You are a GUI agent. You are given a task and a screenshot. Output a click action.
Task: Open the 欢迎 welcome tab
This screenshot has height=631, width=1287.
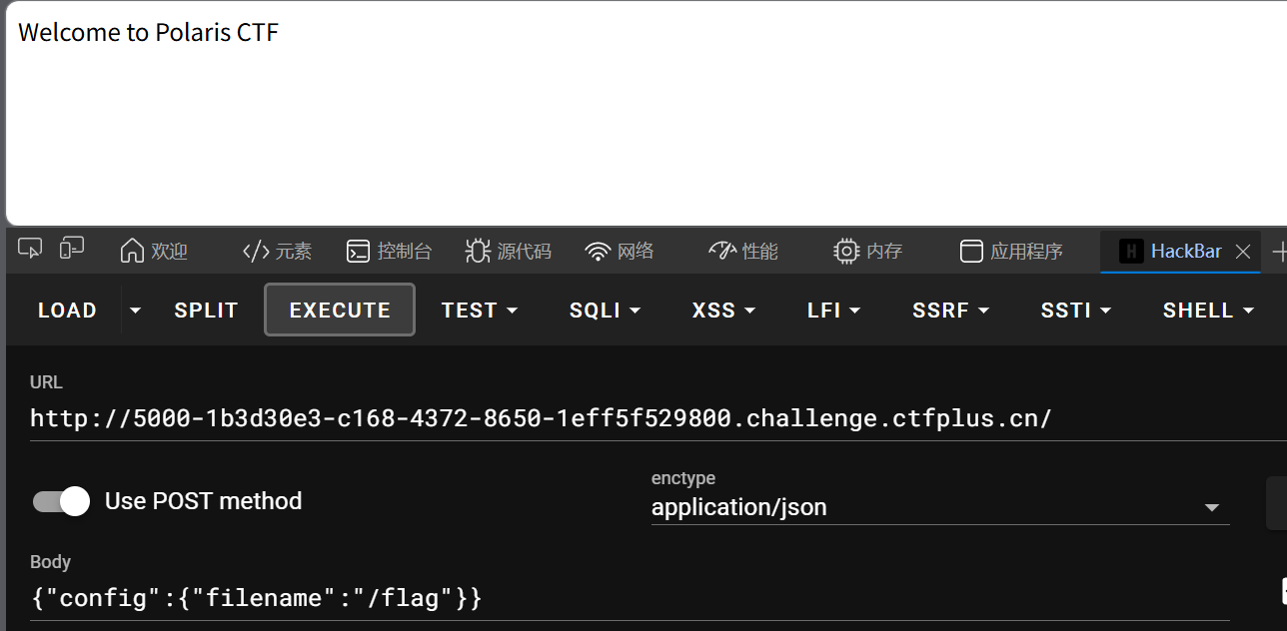[x=154, y=252]
